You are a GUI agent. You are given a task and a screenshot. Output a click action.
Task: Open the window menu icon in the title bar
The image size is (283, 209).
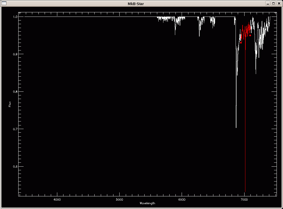pyautogui.click(x=4, y=3)
